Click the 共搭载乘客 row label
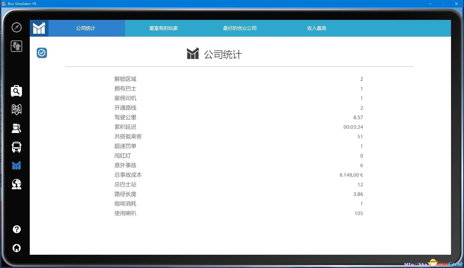464x268 pixels. pyautogui.click(x=128, y=136)
